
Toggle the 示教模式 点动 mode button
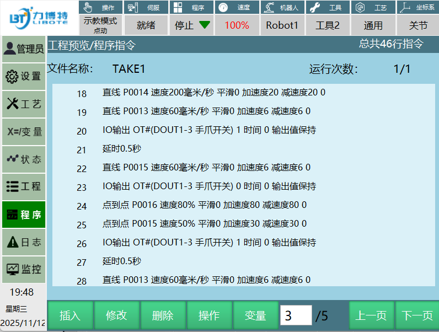point(100,25)
